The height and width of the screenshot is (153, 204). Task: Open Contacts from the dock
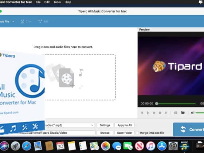(x=49, y=146)
